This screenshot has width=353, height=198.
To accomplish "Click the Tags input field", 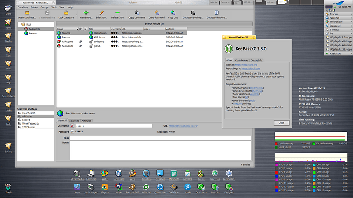I will (x=161, y=138).
